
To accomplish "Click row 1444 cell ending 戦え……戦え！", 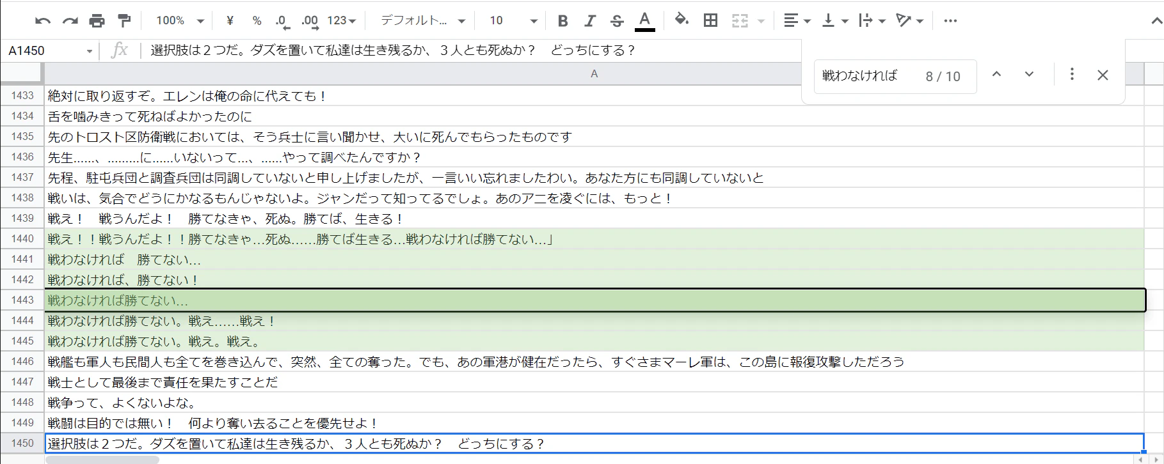I will tap(594, 321).
